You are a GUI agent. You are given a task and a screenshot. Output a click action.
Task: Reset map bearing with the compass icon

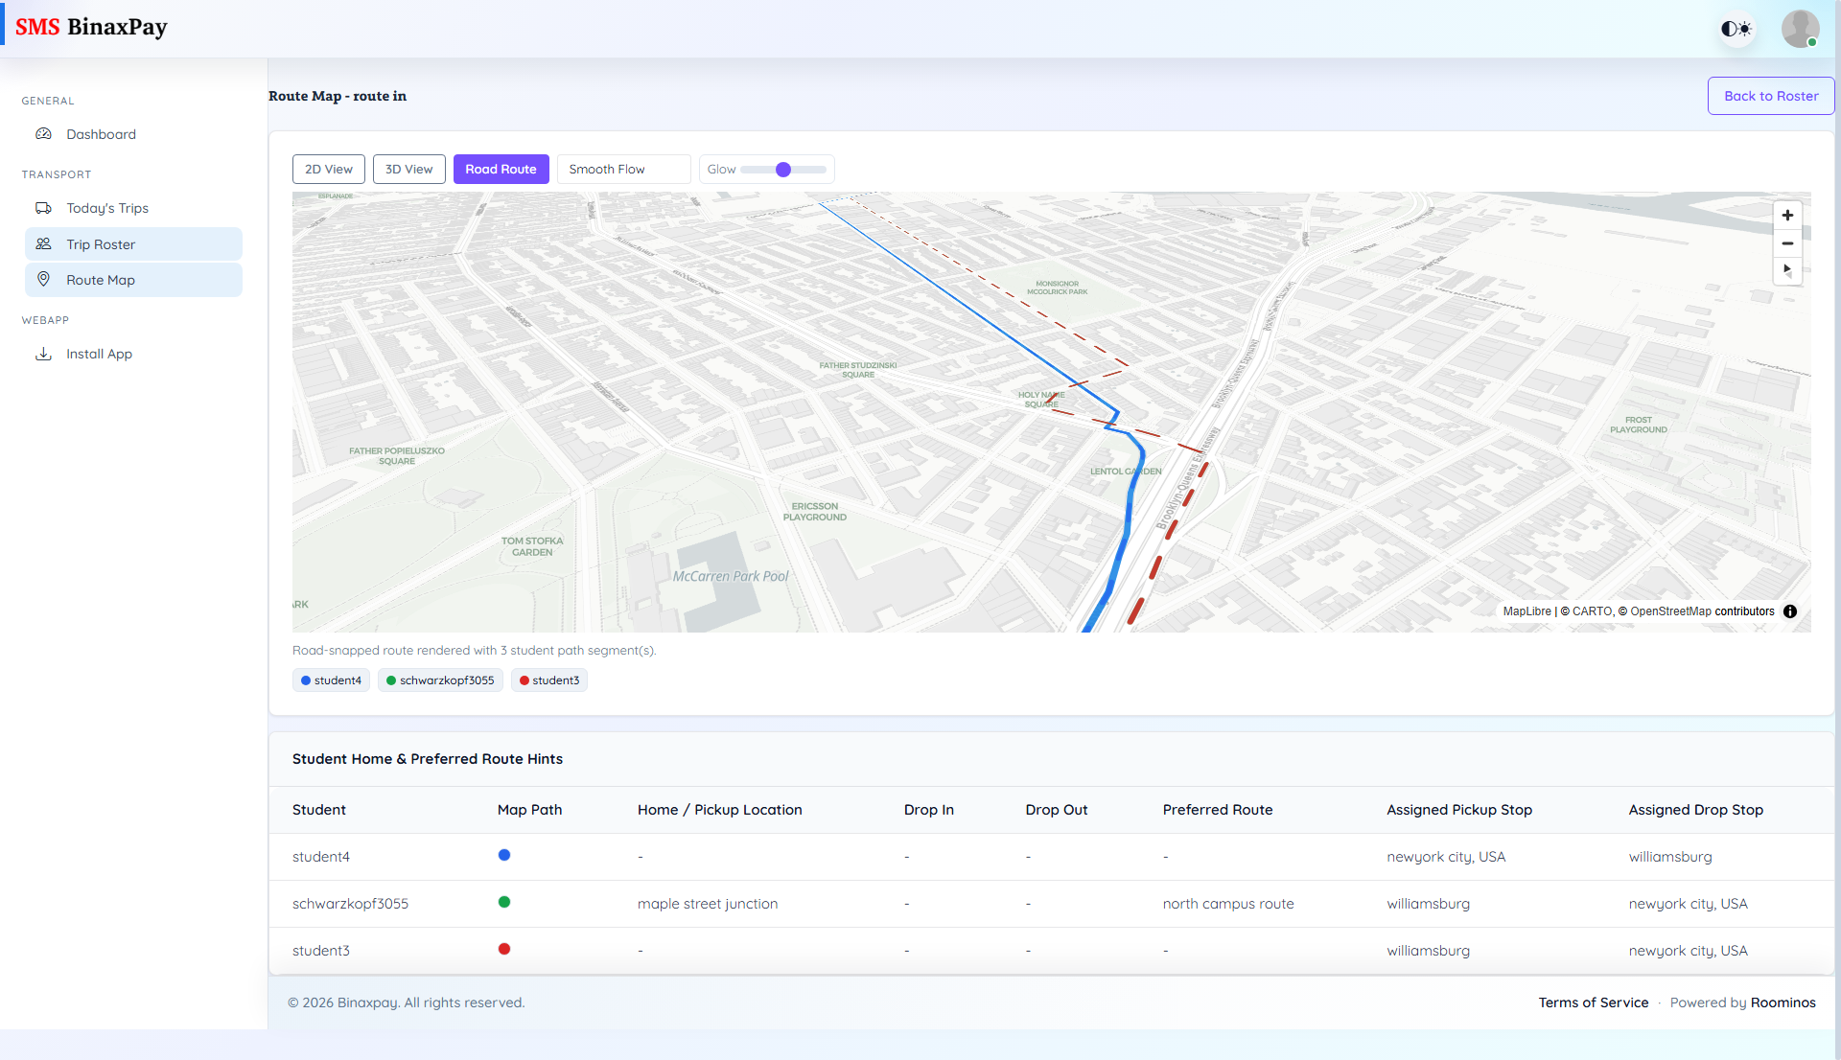[1787, 271]
